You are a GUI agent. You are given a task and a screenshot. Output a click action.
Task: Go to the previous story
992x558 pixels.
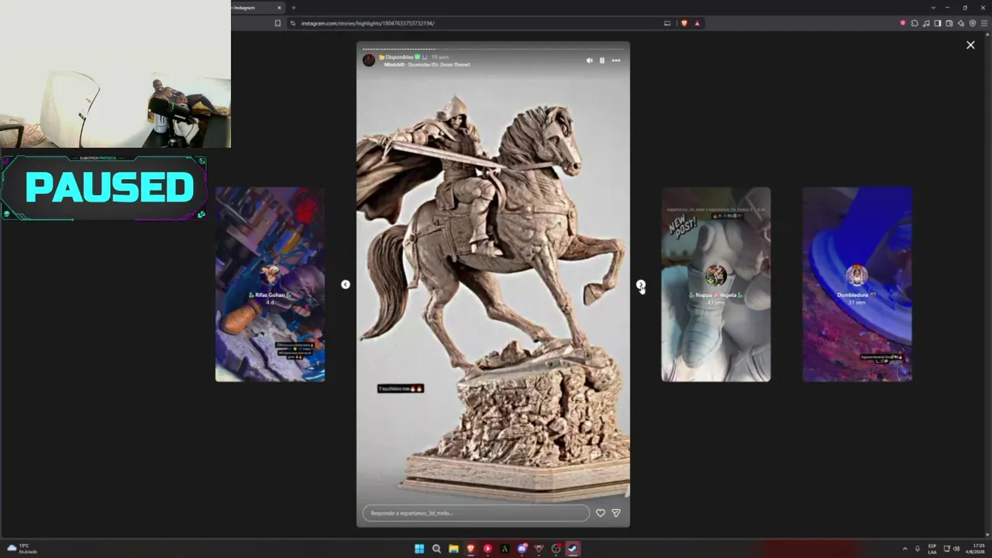coord(346,284)
